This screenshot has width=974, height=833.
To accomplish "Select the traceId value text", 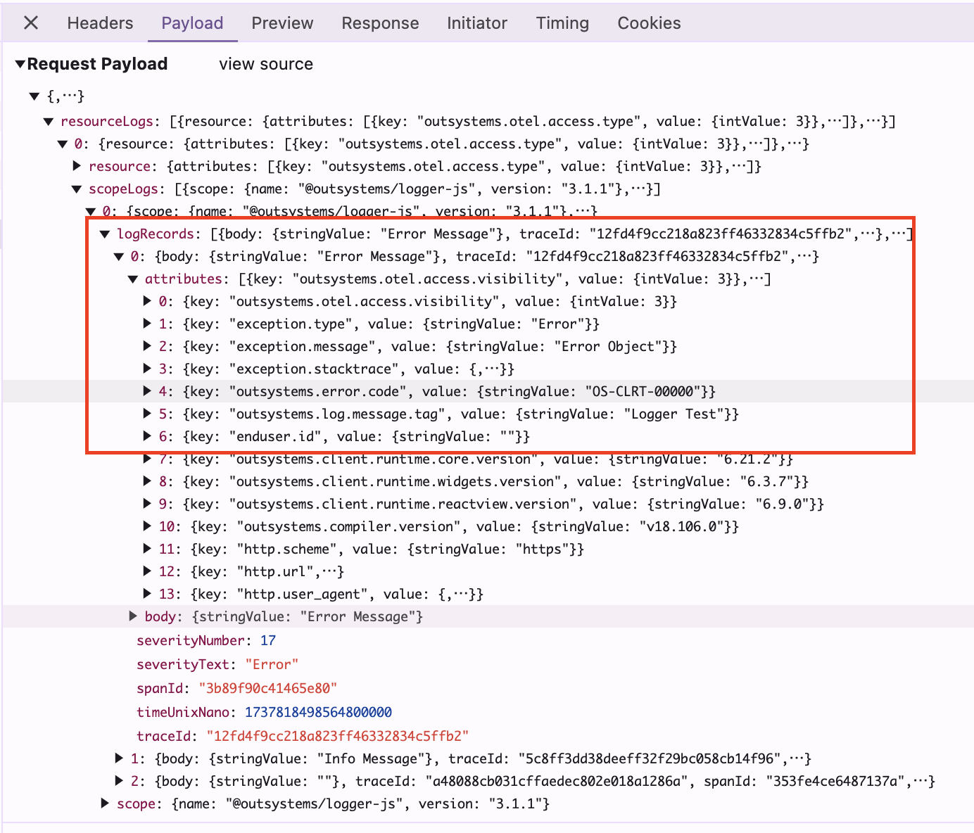I will 338,735.
